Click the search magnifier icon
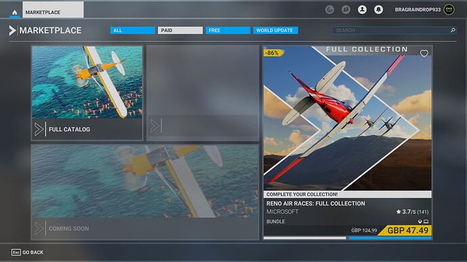The image size is (467, 262). point(453,30)
